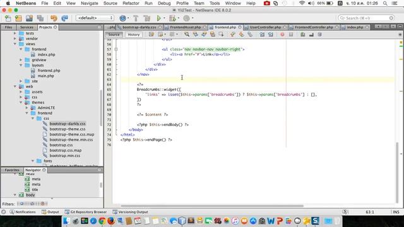Open the Debug Project dropdown arrow

pos(178,18)
